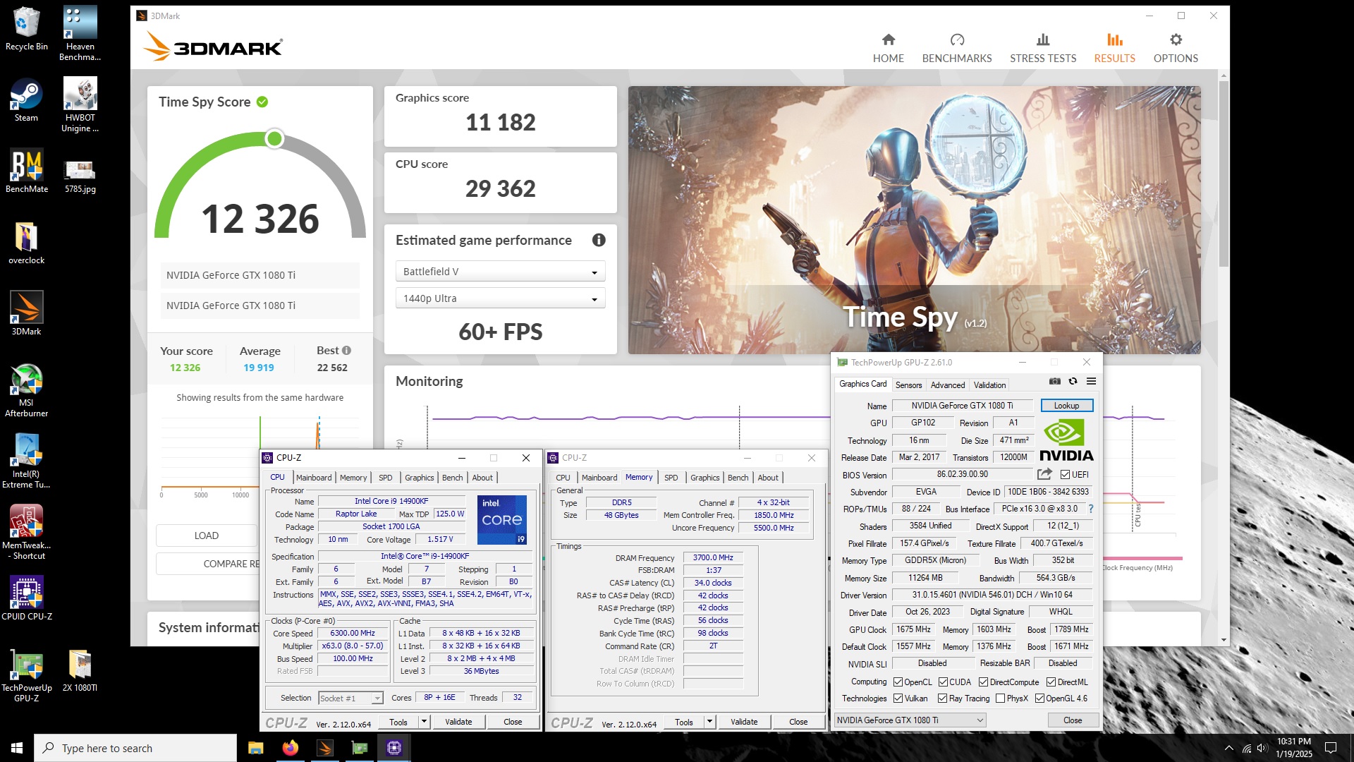
Task: Click the Bus Interface question mark in GPU-Z
Action: point(1090,509)
